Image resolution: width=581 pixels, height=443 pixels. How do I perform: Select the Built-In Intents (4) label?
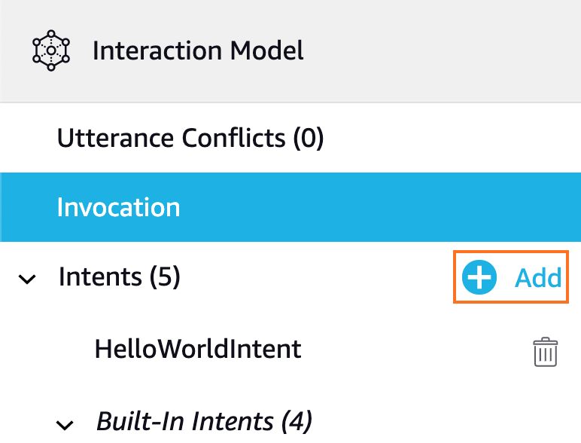[x=204, y=421]
